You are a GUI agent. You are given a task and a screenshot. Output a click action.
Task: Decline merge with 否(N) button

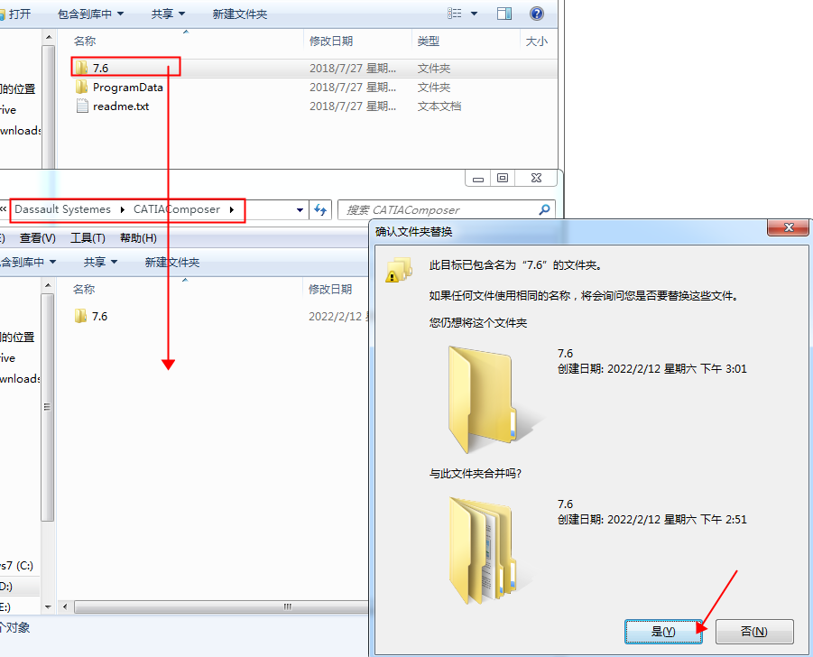[x=754, y=632]
